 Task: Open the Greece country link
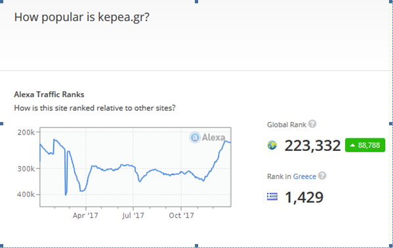(x=304, y=176)
